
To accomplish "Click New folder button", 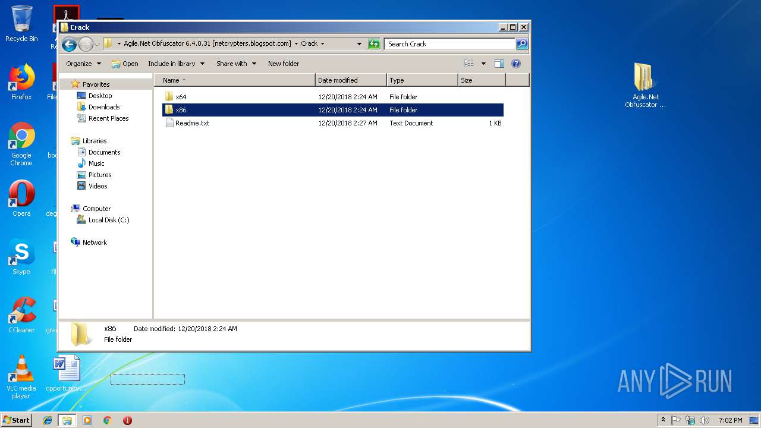I will [x=284, y=64].
